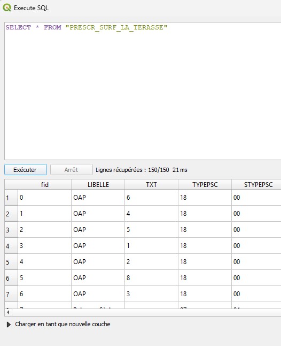Image resolution: width=281 pixels, height=346 pixels.
Task: Select row header number 7
Action: click(11, 294)
